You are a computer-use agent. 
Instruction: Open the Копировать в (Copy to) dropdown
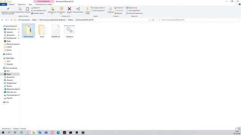click(61, 11)
